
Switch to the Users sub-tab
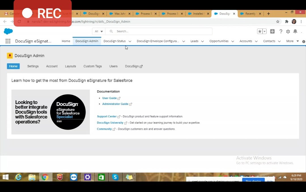(113, 66)
